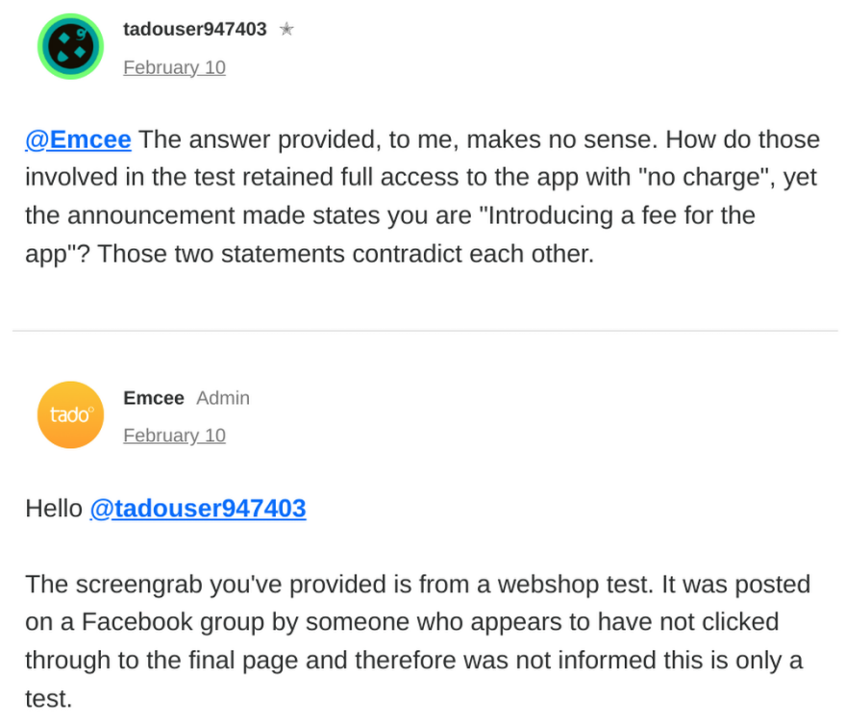Open the February 10 timestamp on Emcee's reply
847x724 pixels.
click(174, 436)
